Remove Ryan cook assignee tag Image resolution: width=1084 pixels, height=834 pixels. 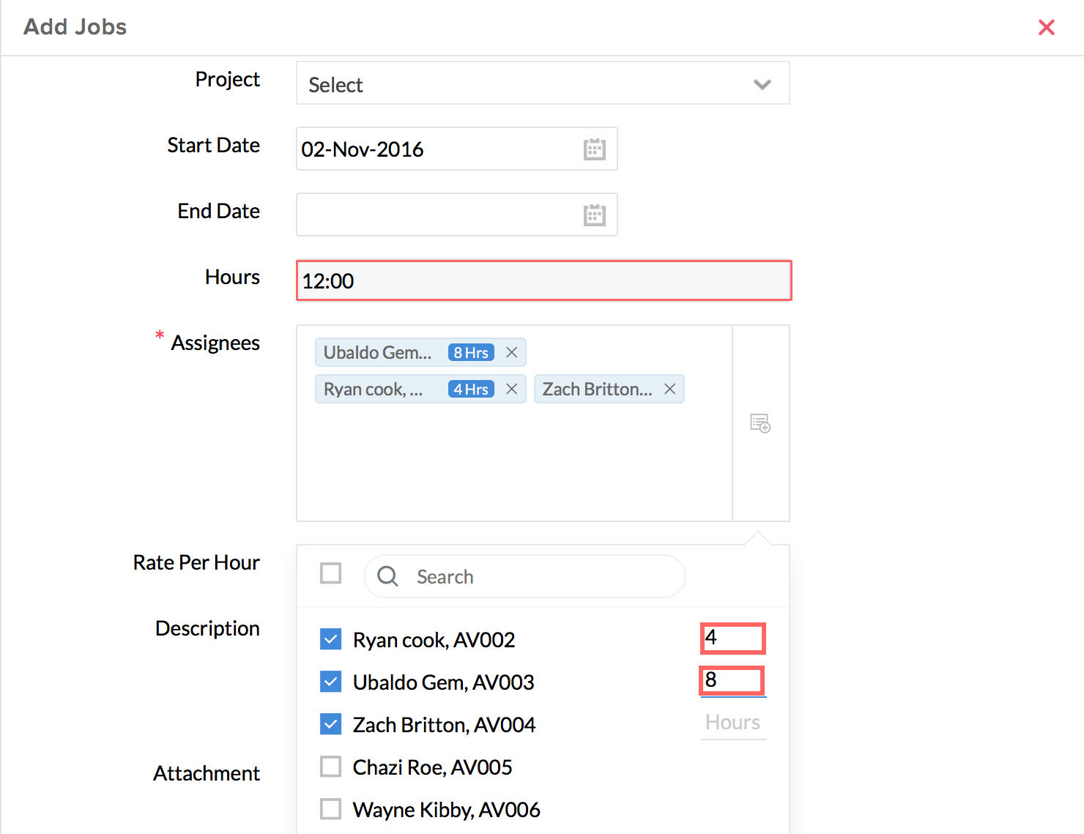coord(511,390)
